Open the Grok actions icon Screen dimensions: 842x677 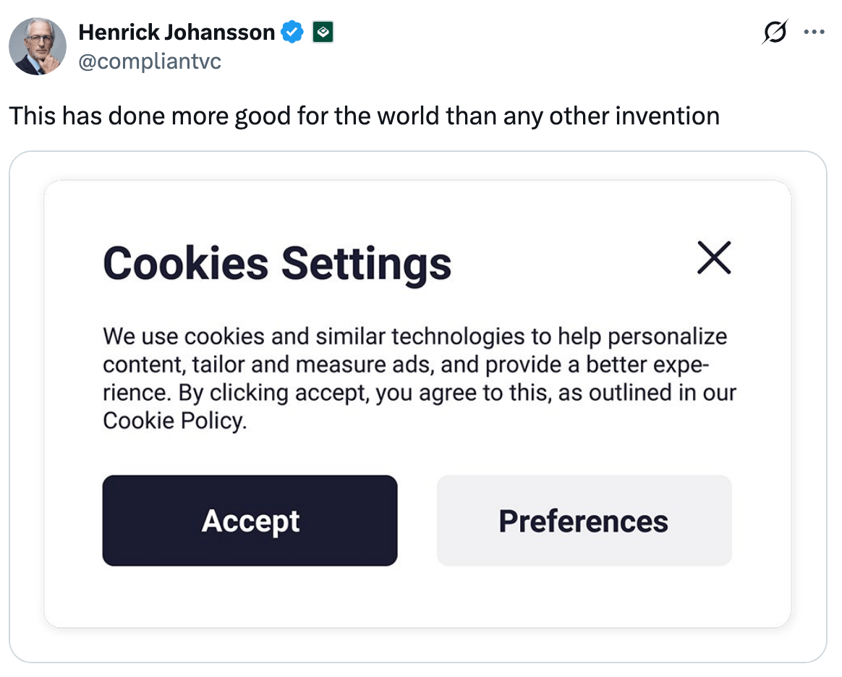[x=775, y=33]
